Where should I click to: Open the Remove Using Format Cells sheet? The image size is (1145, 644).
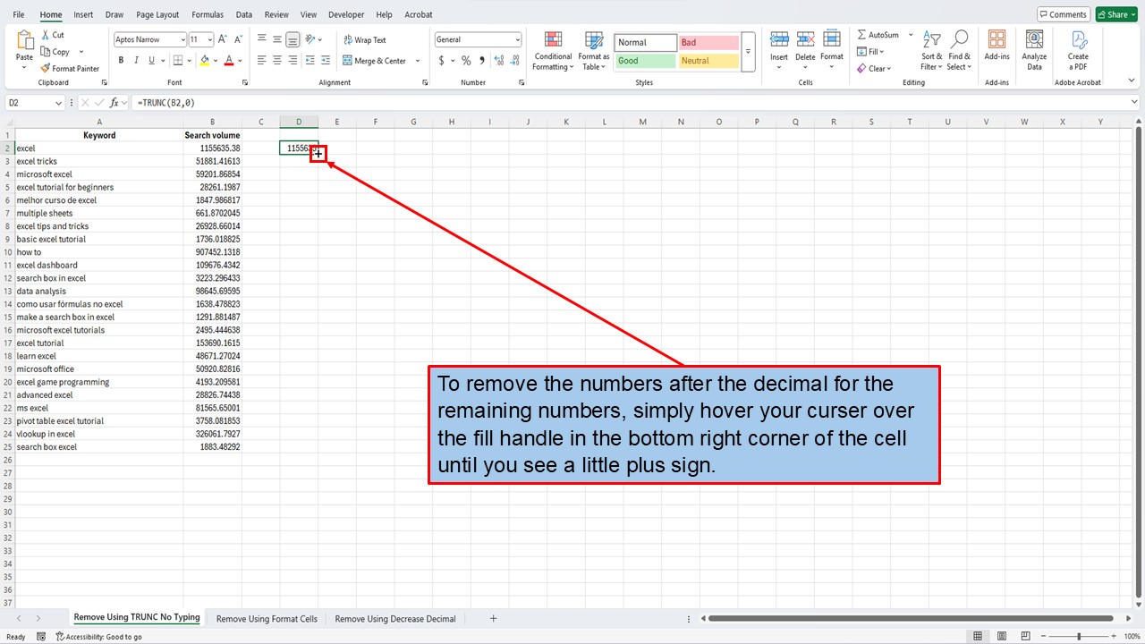pyautogui.click(x=266, y=618)
